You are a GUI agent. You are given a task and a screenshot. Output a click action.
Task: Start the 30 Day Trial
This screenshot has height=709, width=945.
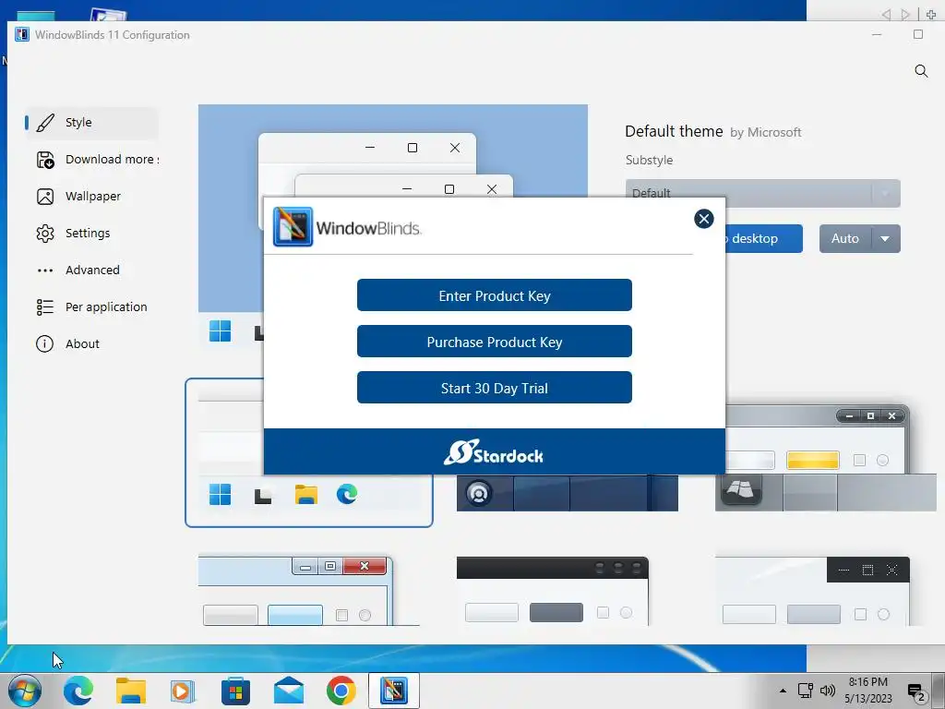tap(495, 388)
